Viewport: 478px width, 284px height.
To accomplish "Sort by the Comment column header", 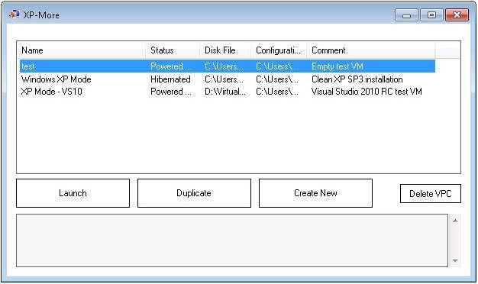I will (370, 50).
